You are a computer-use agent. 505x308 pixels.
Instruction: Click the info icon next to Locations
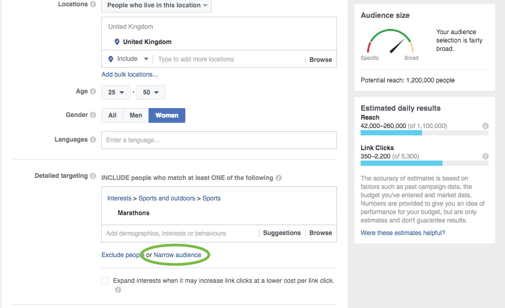(93, 4)
